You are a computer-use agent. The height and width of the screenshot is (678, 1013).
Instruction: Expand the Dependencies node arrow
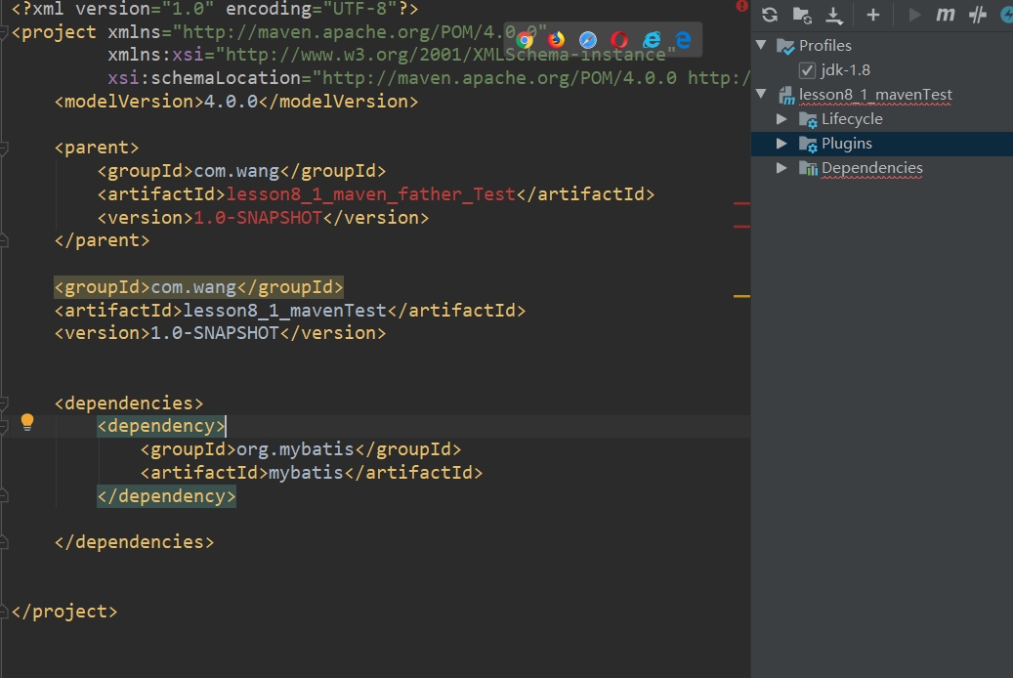[x=781, y=168]
